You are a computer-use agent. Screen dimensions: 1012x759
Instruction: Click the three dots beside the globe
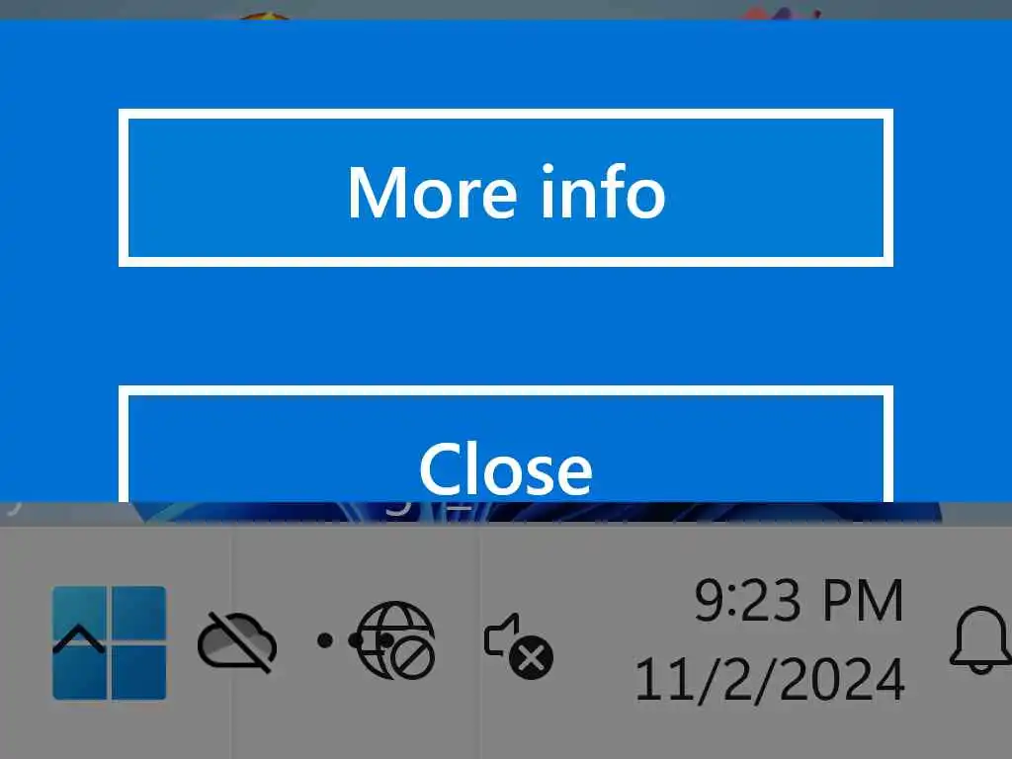click(x=355, y=640)
